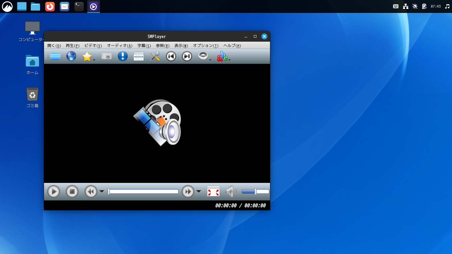This screenshot has height=254, width=452.
Task: Open the オプション menu
Action: (205, 46)
